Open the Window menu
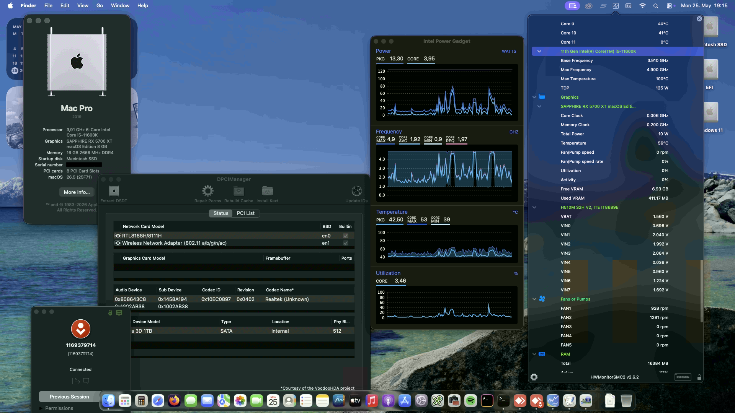 [x=120, y=6]
